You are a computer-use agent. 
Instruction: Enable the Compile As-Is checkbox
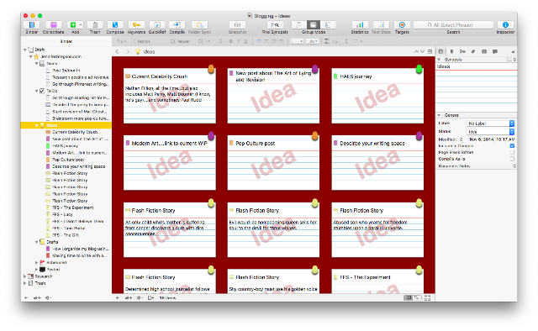[x=512, y=159]
